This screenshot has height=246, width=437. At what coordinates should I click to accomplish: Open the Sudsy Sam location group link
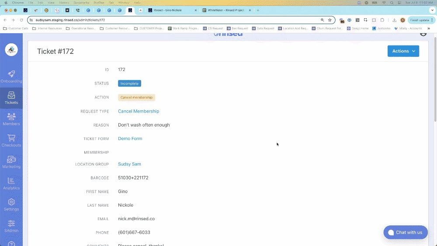[x=129, y=164]
